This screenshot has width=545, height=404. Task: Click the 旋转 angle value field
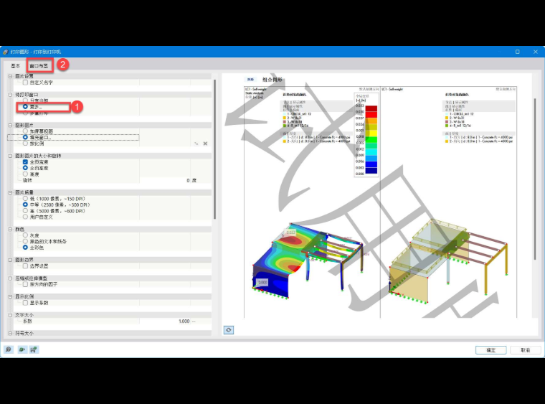pyautogui.click(x=166, y=180)
